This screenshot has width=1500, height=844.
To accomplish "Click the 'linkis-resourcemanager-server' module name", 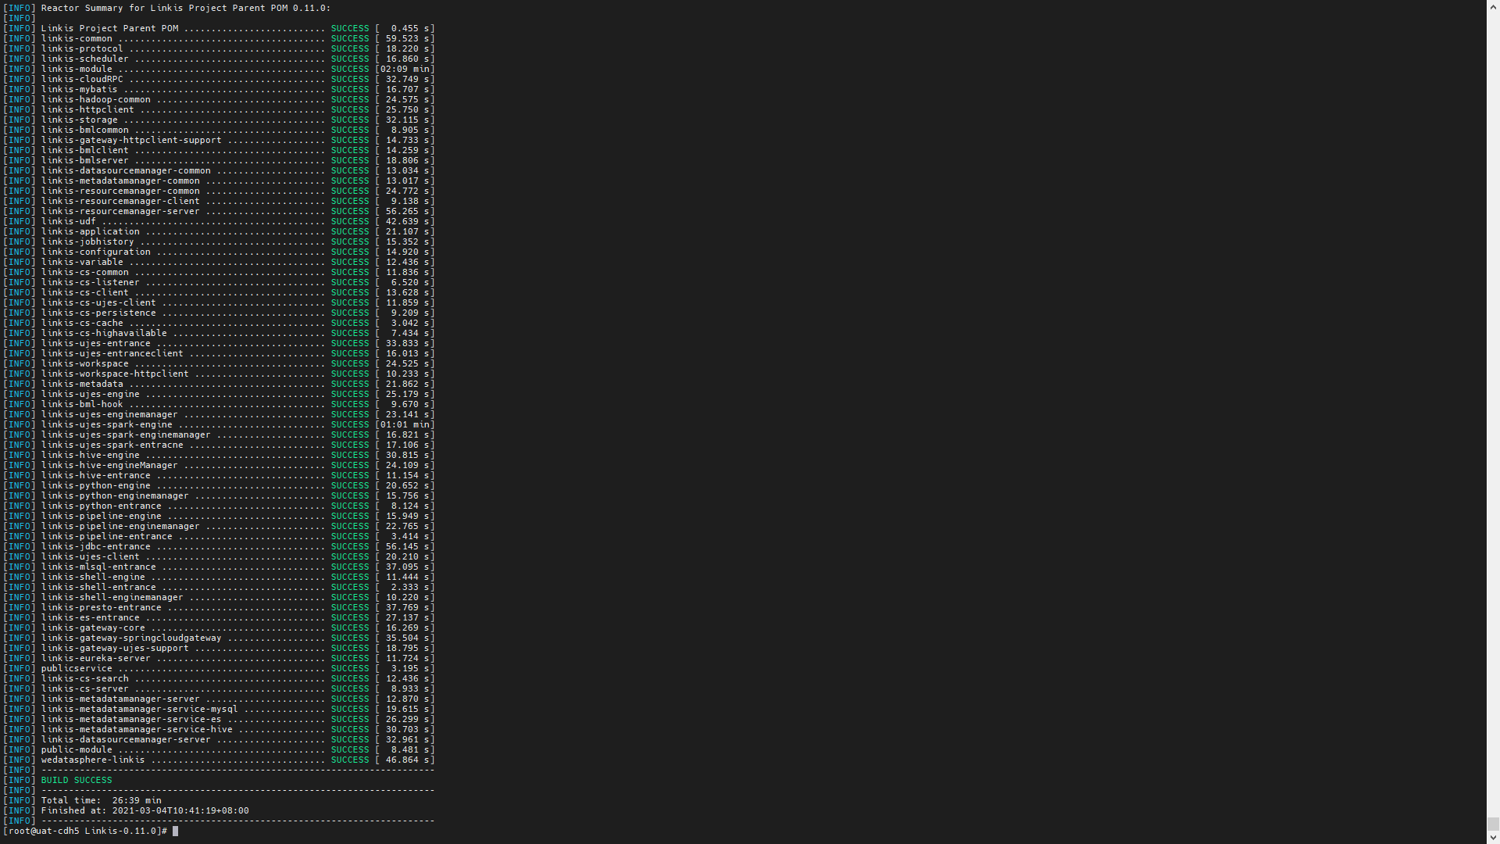I will coord(120,211).
